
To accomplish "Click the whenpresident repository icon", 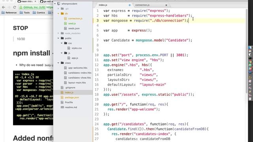I will coord(59,4).
